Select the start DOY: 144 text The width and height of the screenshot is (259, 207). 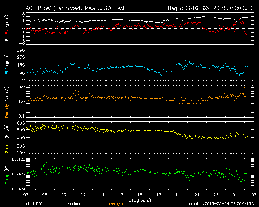[x=39, y=204]
